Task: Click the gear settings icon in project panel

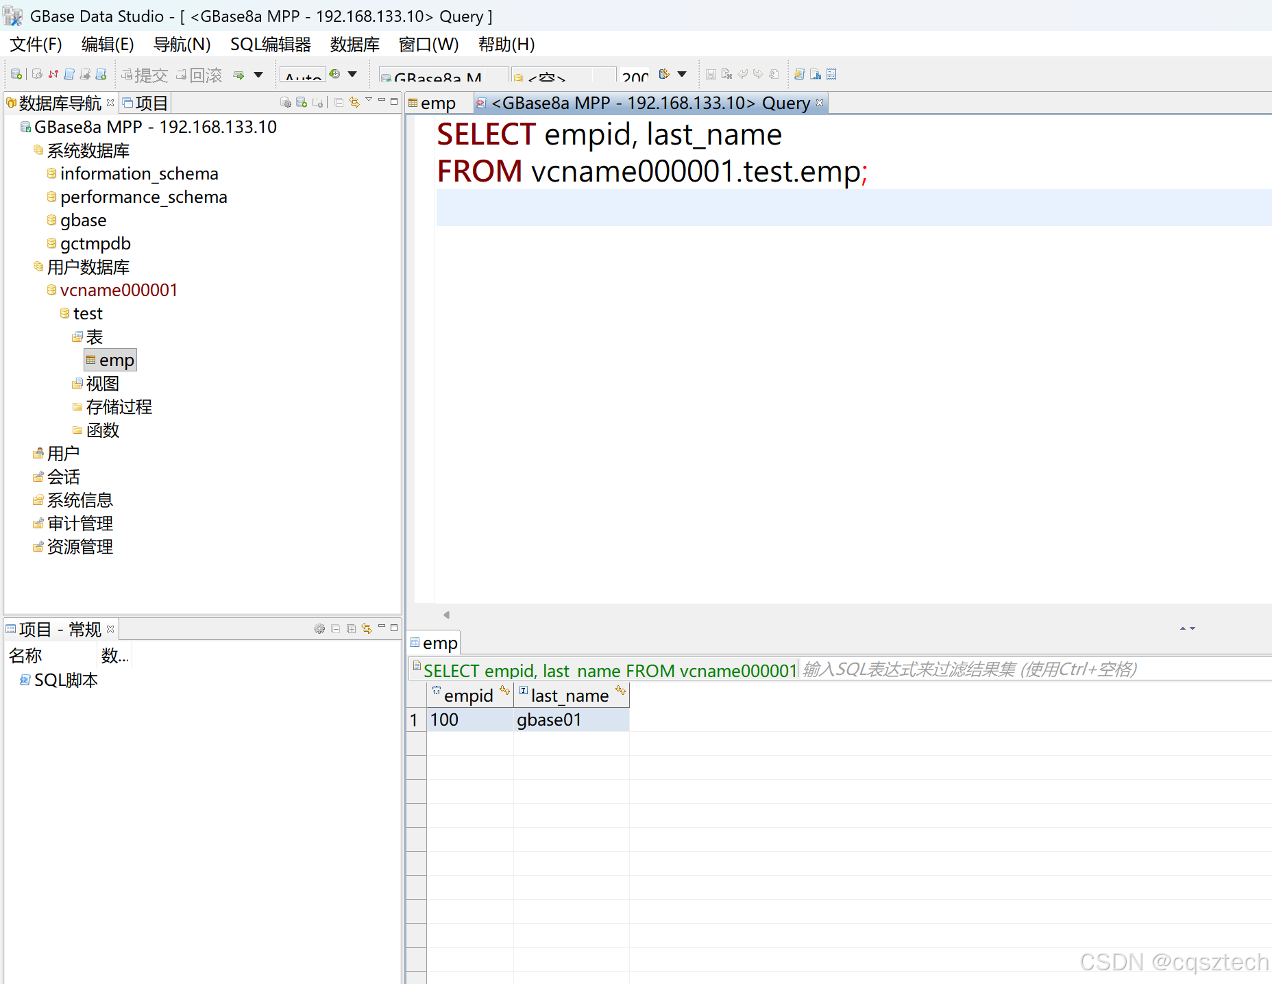Action: (x=319, y=628)
